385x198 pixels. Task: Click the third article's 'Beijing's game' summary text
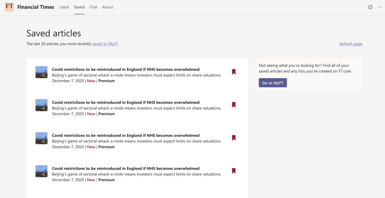[137, 141]
